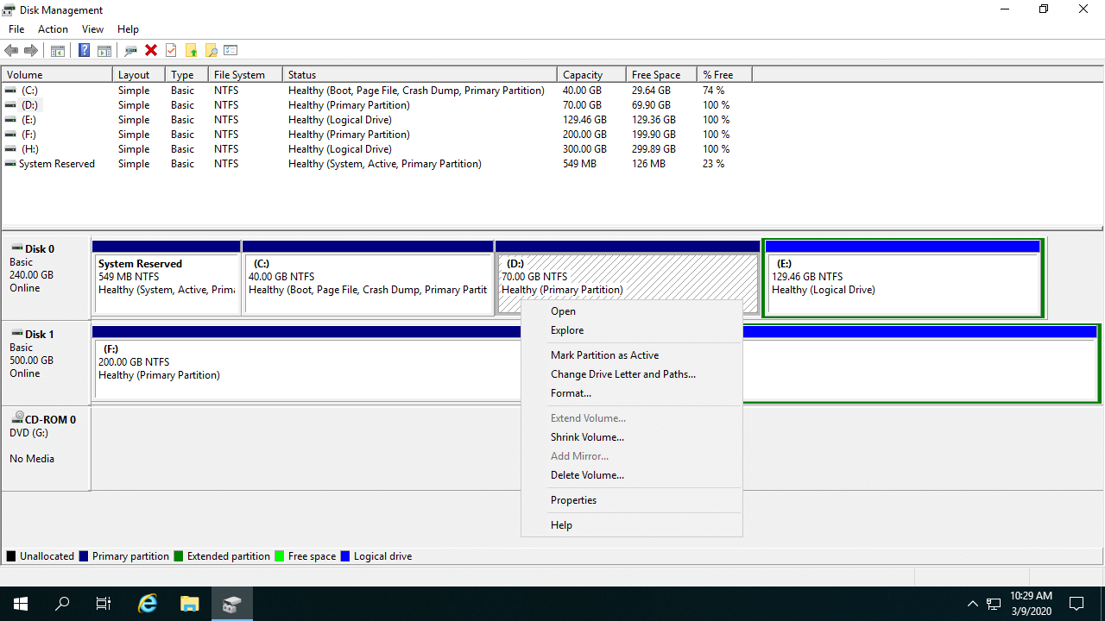Select the System Reserved row in volume list
Image resolution: width=1105 pixels, height=621 pixels.
[x=57, y=164]
